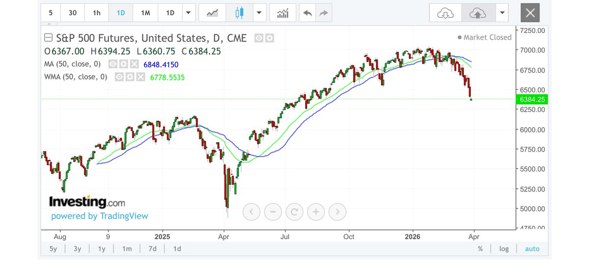Collapse the legend with the minus box
The image size is (589, 272).
[48, 38]
